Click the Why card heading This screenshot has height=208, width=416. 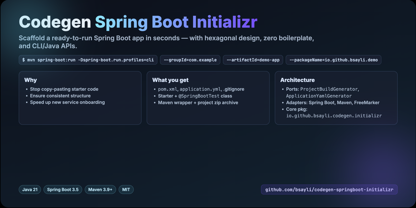[x=31, y=80]
